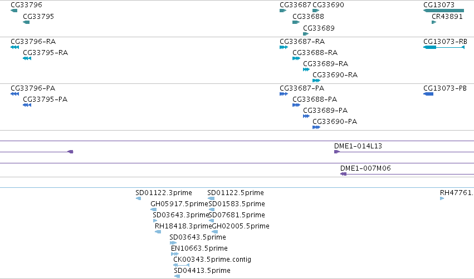474x279 pixels.
Task: Click the CK00343.5prime.contig EST glyph
Action: [182, 265]
